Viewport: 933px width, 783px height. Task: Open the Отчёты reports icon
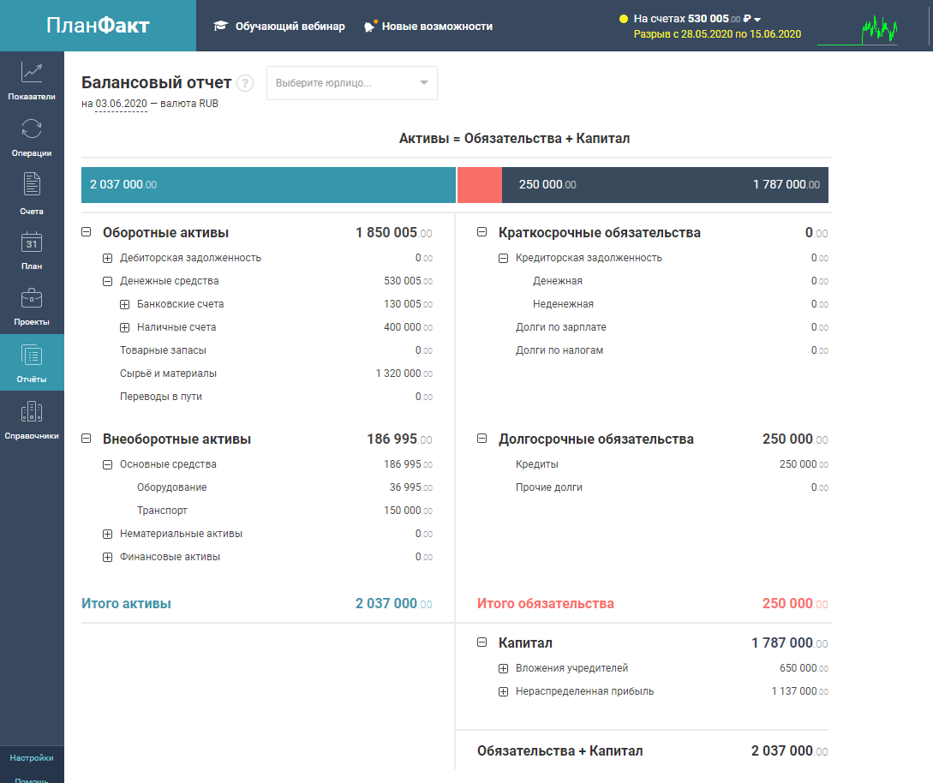32,356
